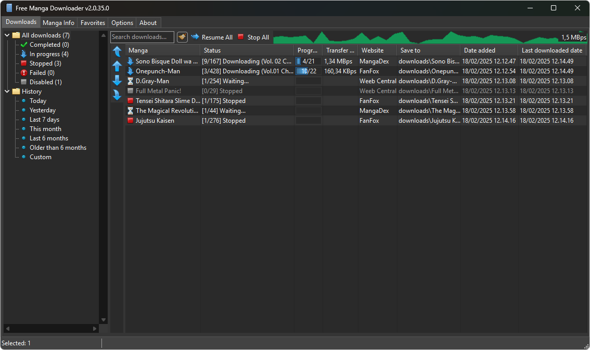Screen dimensions: 590x350
Task: Focus the Search downloads input field
Action: 142,37
